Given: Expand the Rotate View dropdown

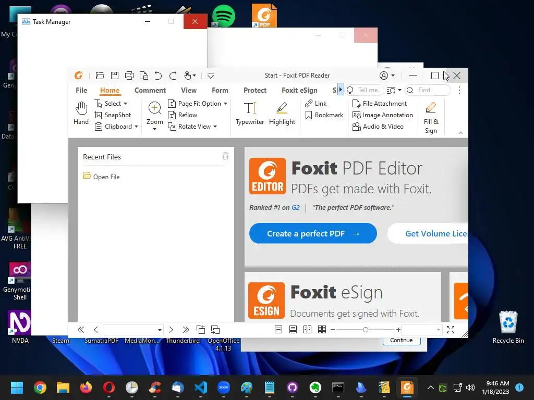Looking at the screenshot, I should (x=215, y=127).
